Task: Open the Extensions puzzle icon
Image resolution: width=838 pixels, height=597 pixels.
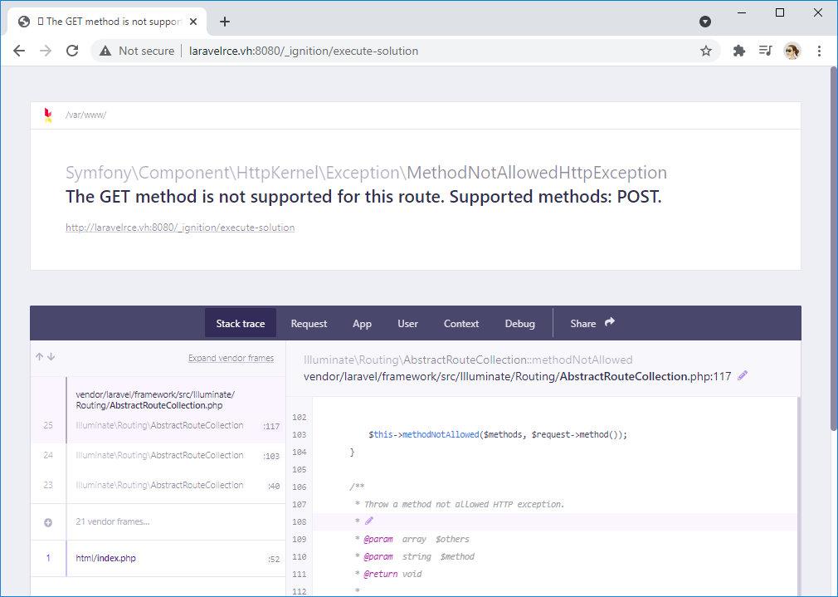Action: coord(739,51)
